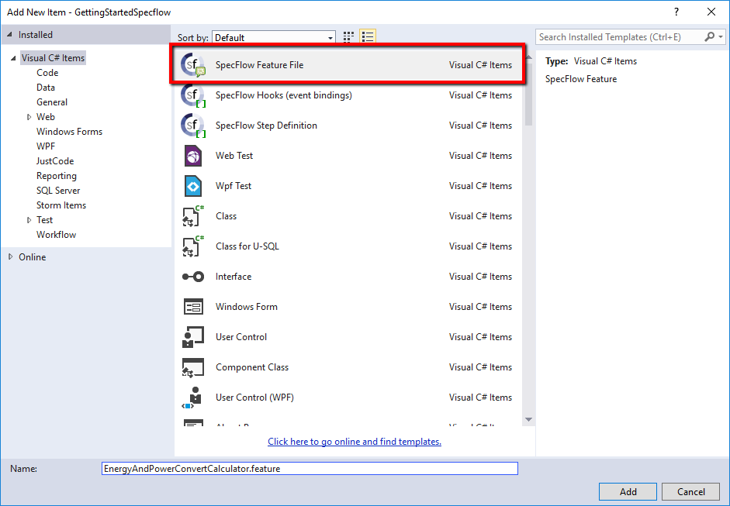Viewport: 730px width, 506px height.
Task: Click inside the Name input field
Action: pos(309,468)
